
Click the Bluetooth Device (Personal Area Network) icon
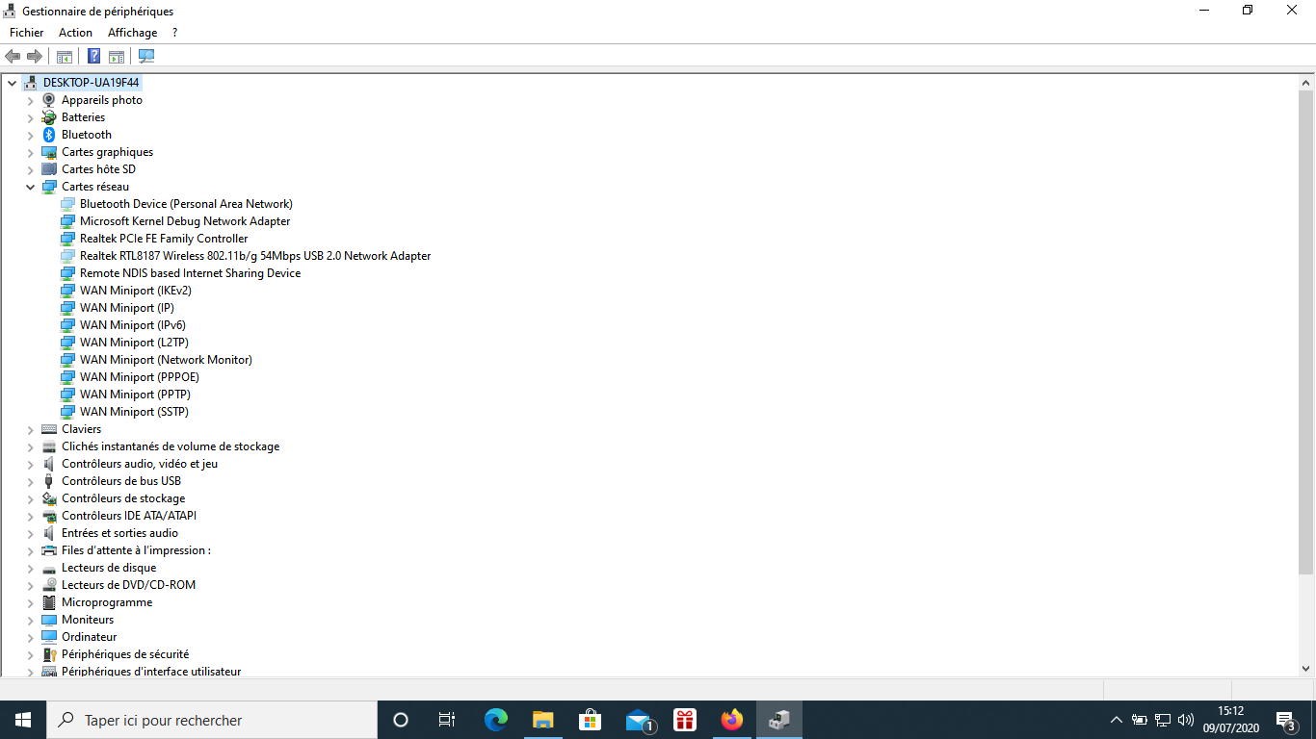click(x=67, y=204)
